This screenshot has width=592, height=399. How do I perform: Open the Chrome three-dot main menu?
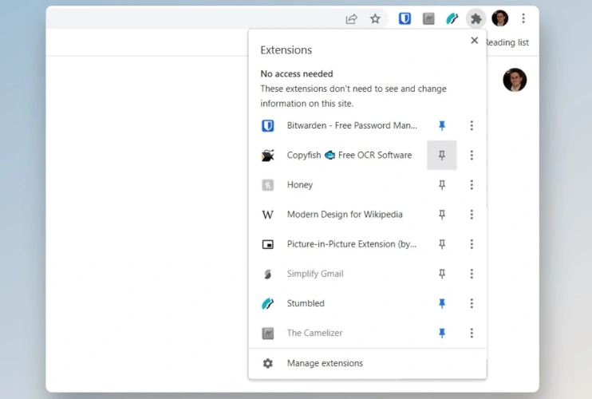coord(523,18)
